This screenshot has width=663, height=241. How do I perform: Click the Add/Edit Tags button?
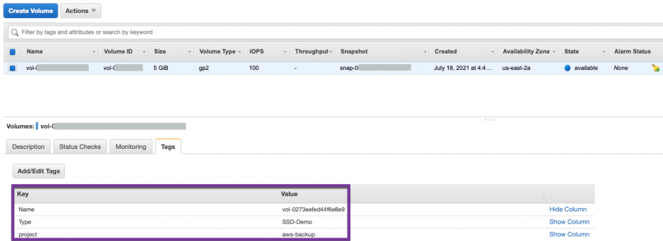(38, 171)
